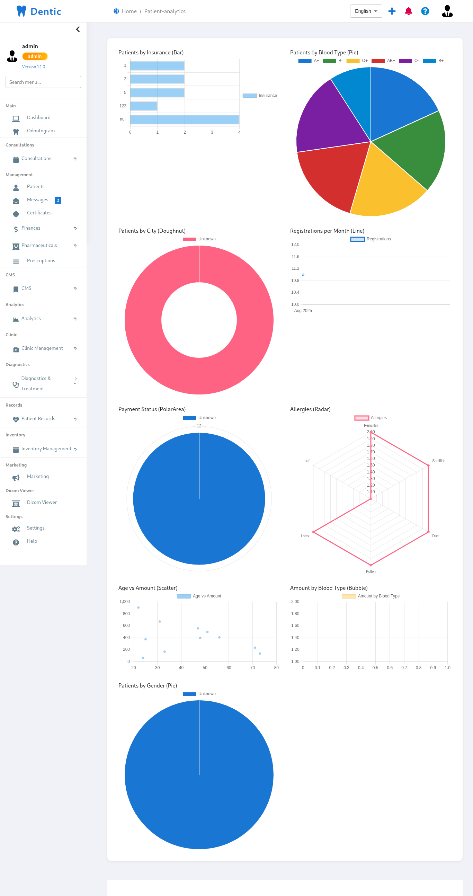Collapse the sidebar with the left chevron

pos(78,29)
